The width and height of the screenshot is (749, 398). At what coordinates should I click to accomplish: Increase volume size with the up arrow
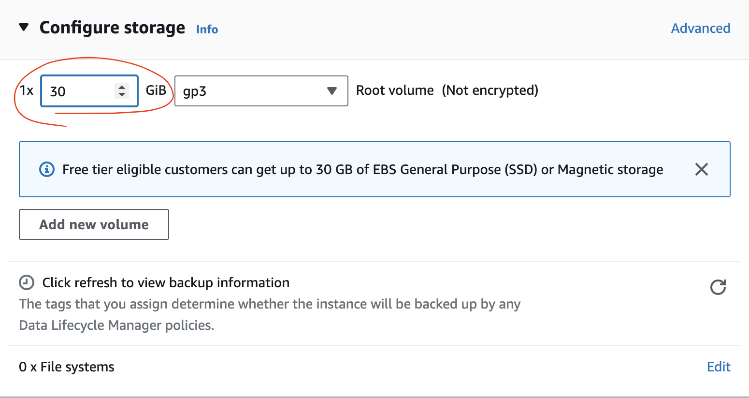[122, 87]
